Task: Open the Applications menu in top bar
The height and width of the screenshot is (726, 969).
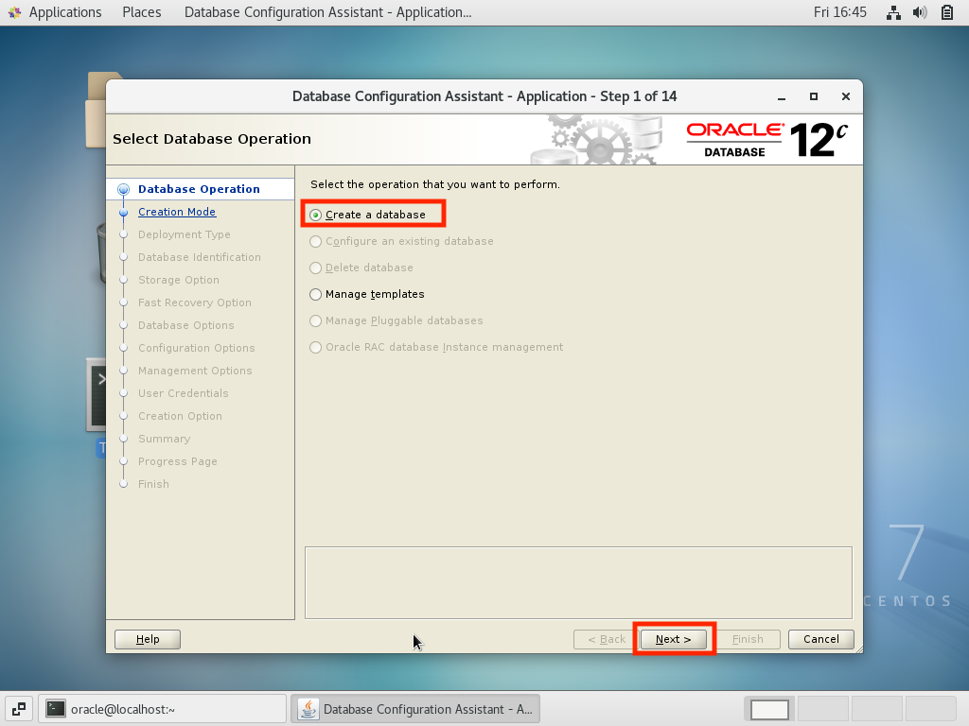Action: [65, 12]
